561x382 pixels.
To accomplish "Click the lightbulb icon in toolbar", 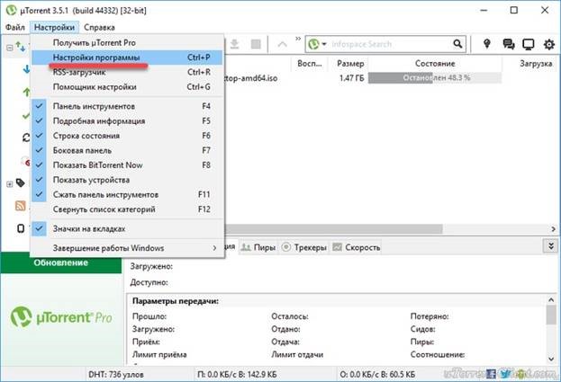I will (486, 44).
